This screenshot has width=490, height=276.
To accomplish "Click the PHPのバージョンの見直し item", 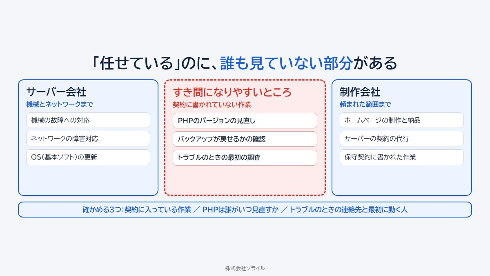I will pyautogui.click(x=245, y=121).
